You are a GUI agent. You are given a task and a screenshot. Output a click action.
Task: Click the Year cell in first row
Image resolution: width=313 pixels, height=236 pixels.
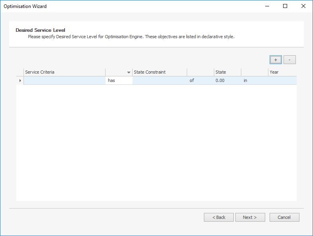(x=282, y=81)
